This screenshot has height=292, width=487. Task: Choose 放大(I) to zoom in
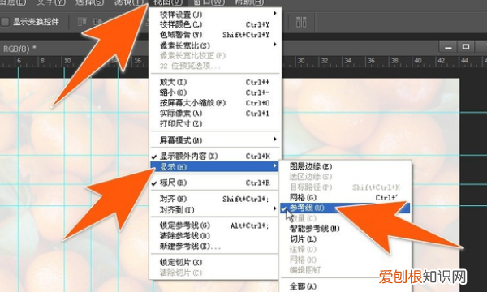click(215, 82)
